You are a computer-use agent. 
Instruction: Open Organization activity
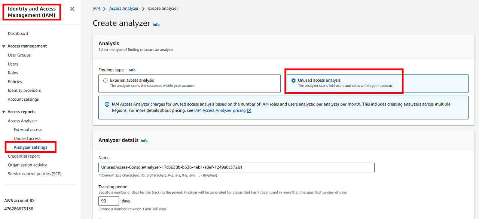[27, 165]
